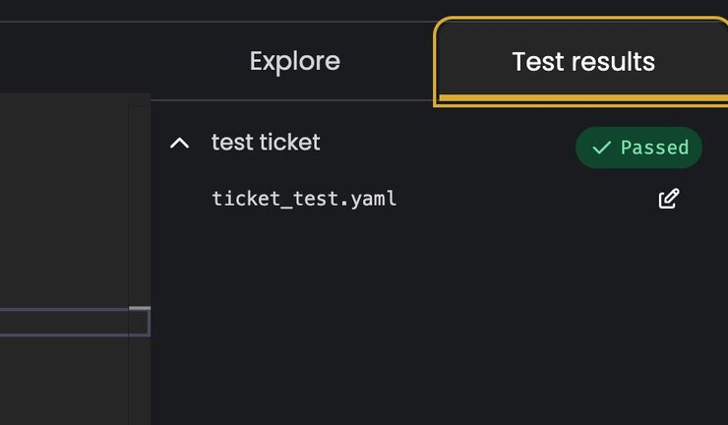Click the editor scrollbar track below the marker

coord(140,380)
